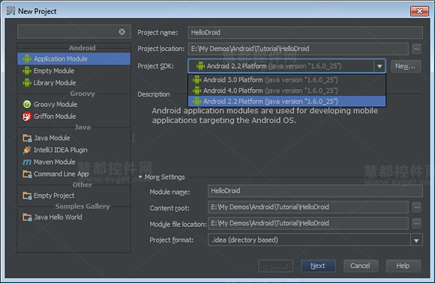This screenshot has width=435, height=283.
Task: Click the Android icon beside Empty Module
Action: point(27,71)
